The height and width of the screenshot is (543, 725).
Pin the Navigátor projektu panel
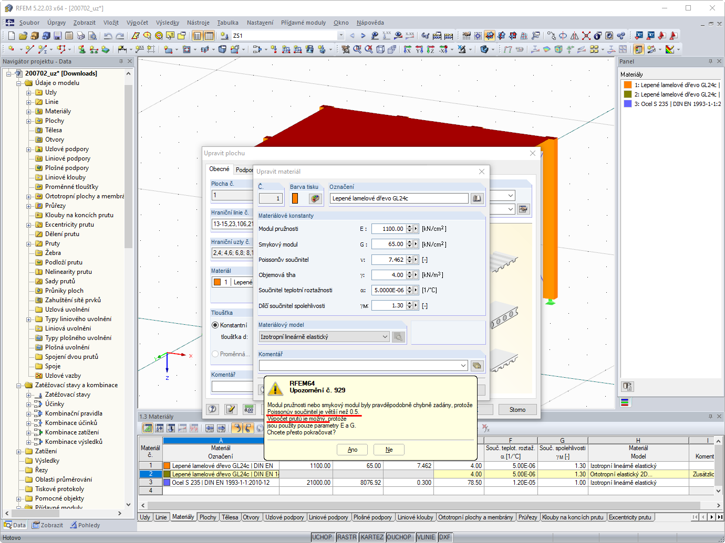click(x=121, y=61)
